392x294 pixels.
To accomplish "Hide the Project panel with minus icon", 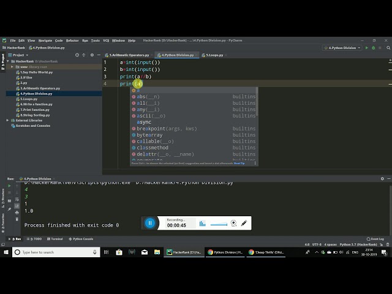I will click(x=99, y=55).
